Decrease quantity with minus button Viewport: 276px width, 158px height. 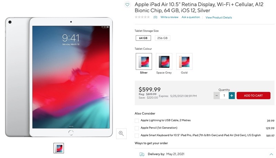[x=217, y=96]
